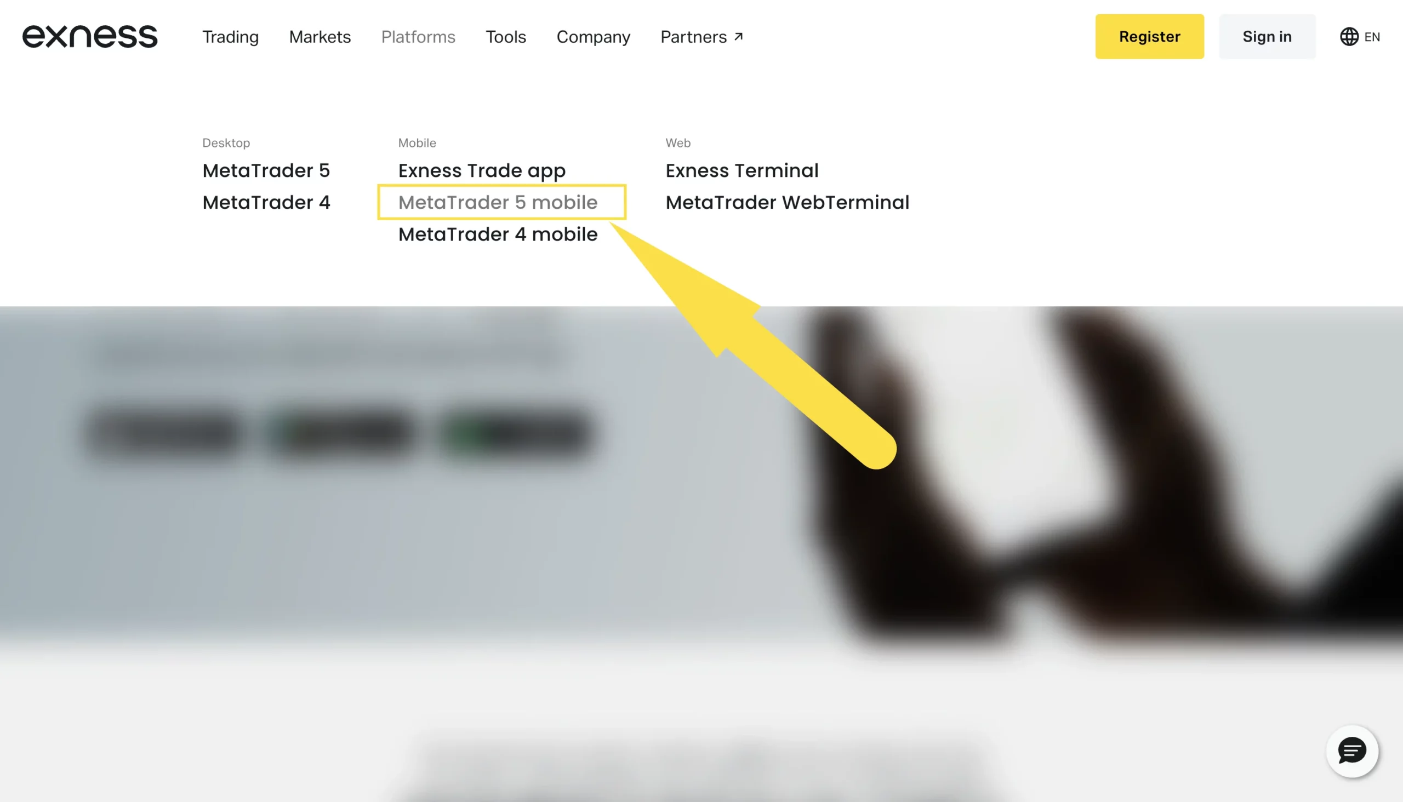The image size is (1403, 802).
Task: Click the globe/language icon
Action: click(x=1349, y=36)
